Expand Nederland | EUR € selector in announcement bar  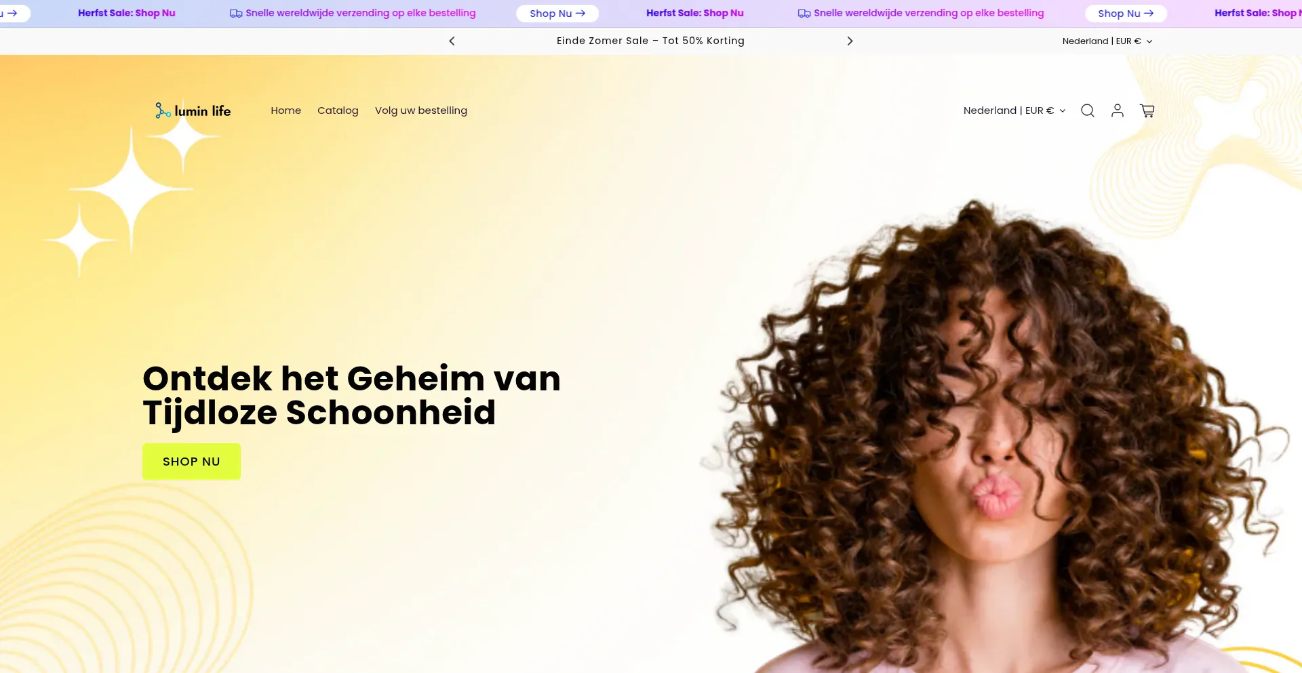tap(1107, 41)
